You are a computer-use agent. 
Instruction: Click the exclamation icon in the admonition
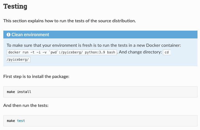point(9,35)
